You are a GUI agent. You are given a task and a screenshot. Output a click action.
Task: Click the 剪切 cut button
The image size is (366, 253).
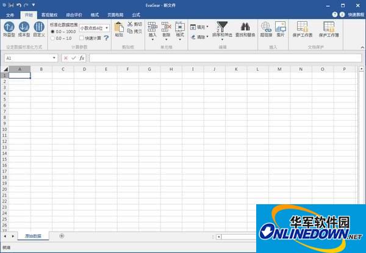(x=135, y=24)
